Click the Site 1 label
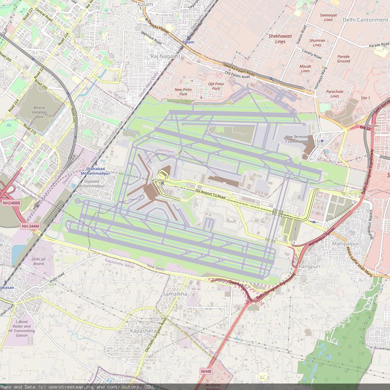Image resolution: width=390 pixels, height=390 pixels. point(365,98)
